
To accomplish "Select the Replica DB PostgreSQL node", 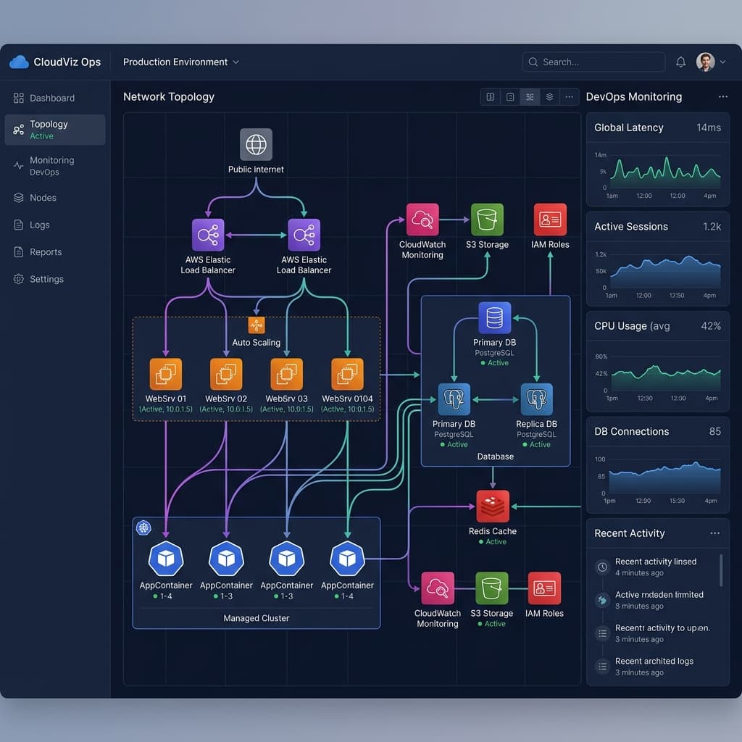I will click(537, 399).
